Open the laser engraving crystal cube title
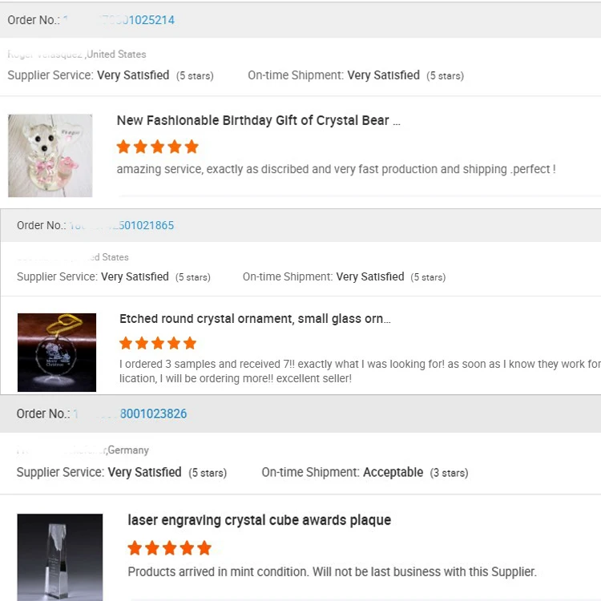Image resolution: width=601 pixels, height=601 pixels. pyautogui.click(x=260, y=520)
